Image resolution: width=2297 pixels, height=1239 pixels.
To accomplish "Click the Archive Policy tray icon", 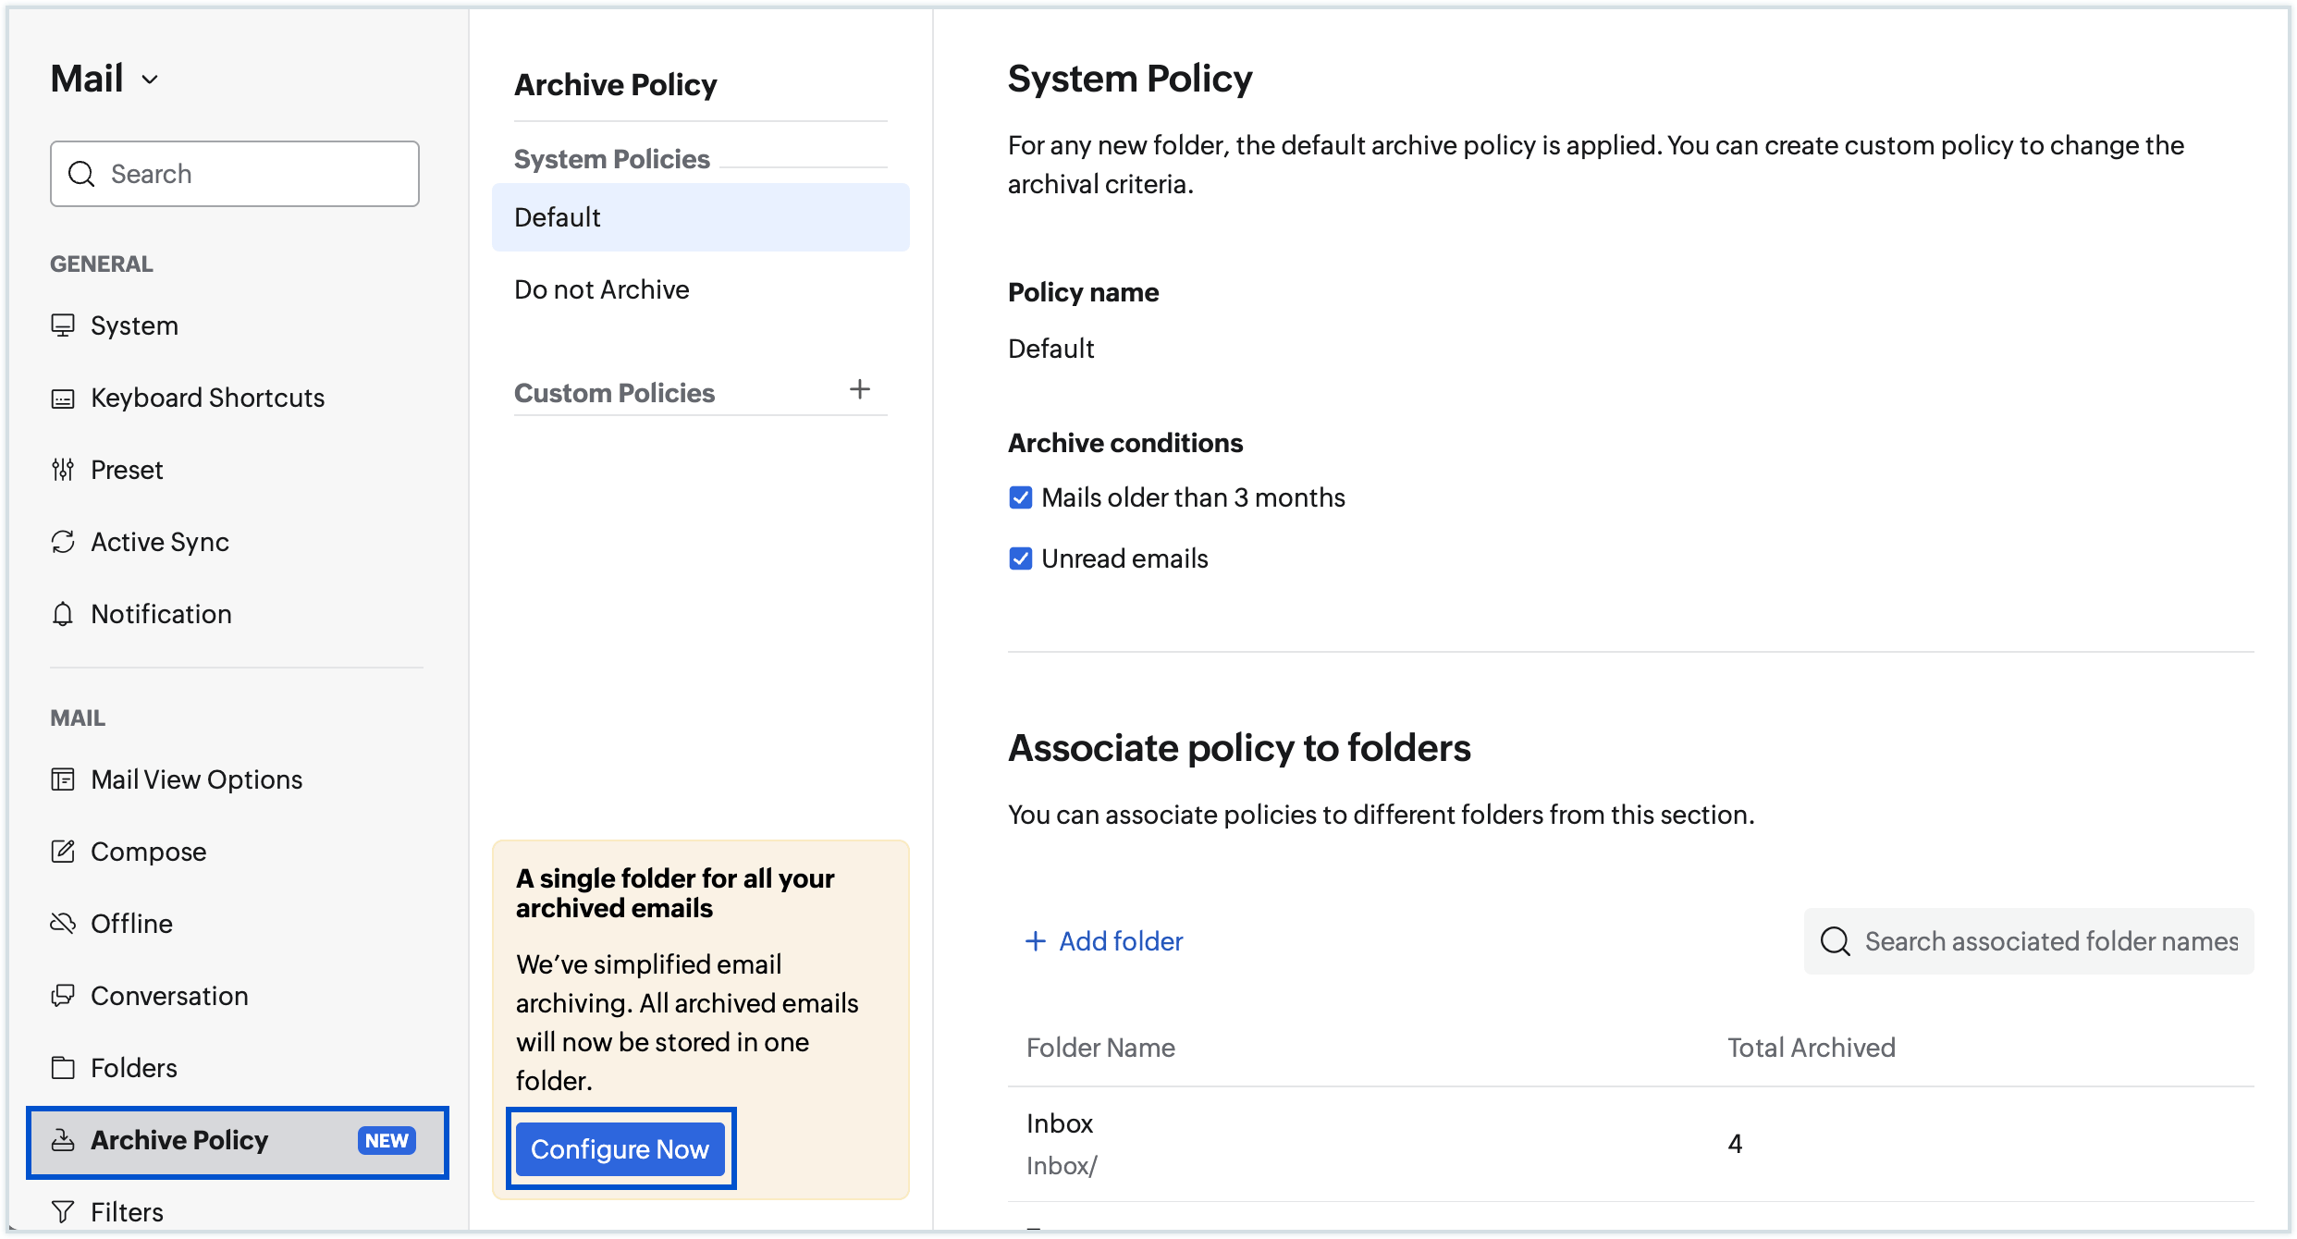I will pos(63,1140).
